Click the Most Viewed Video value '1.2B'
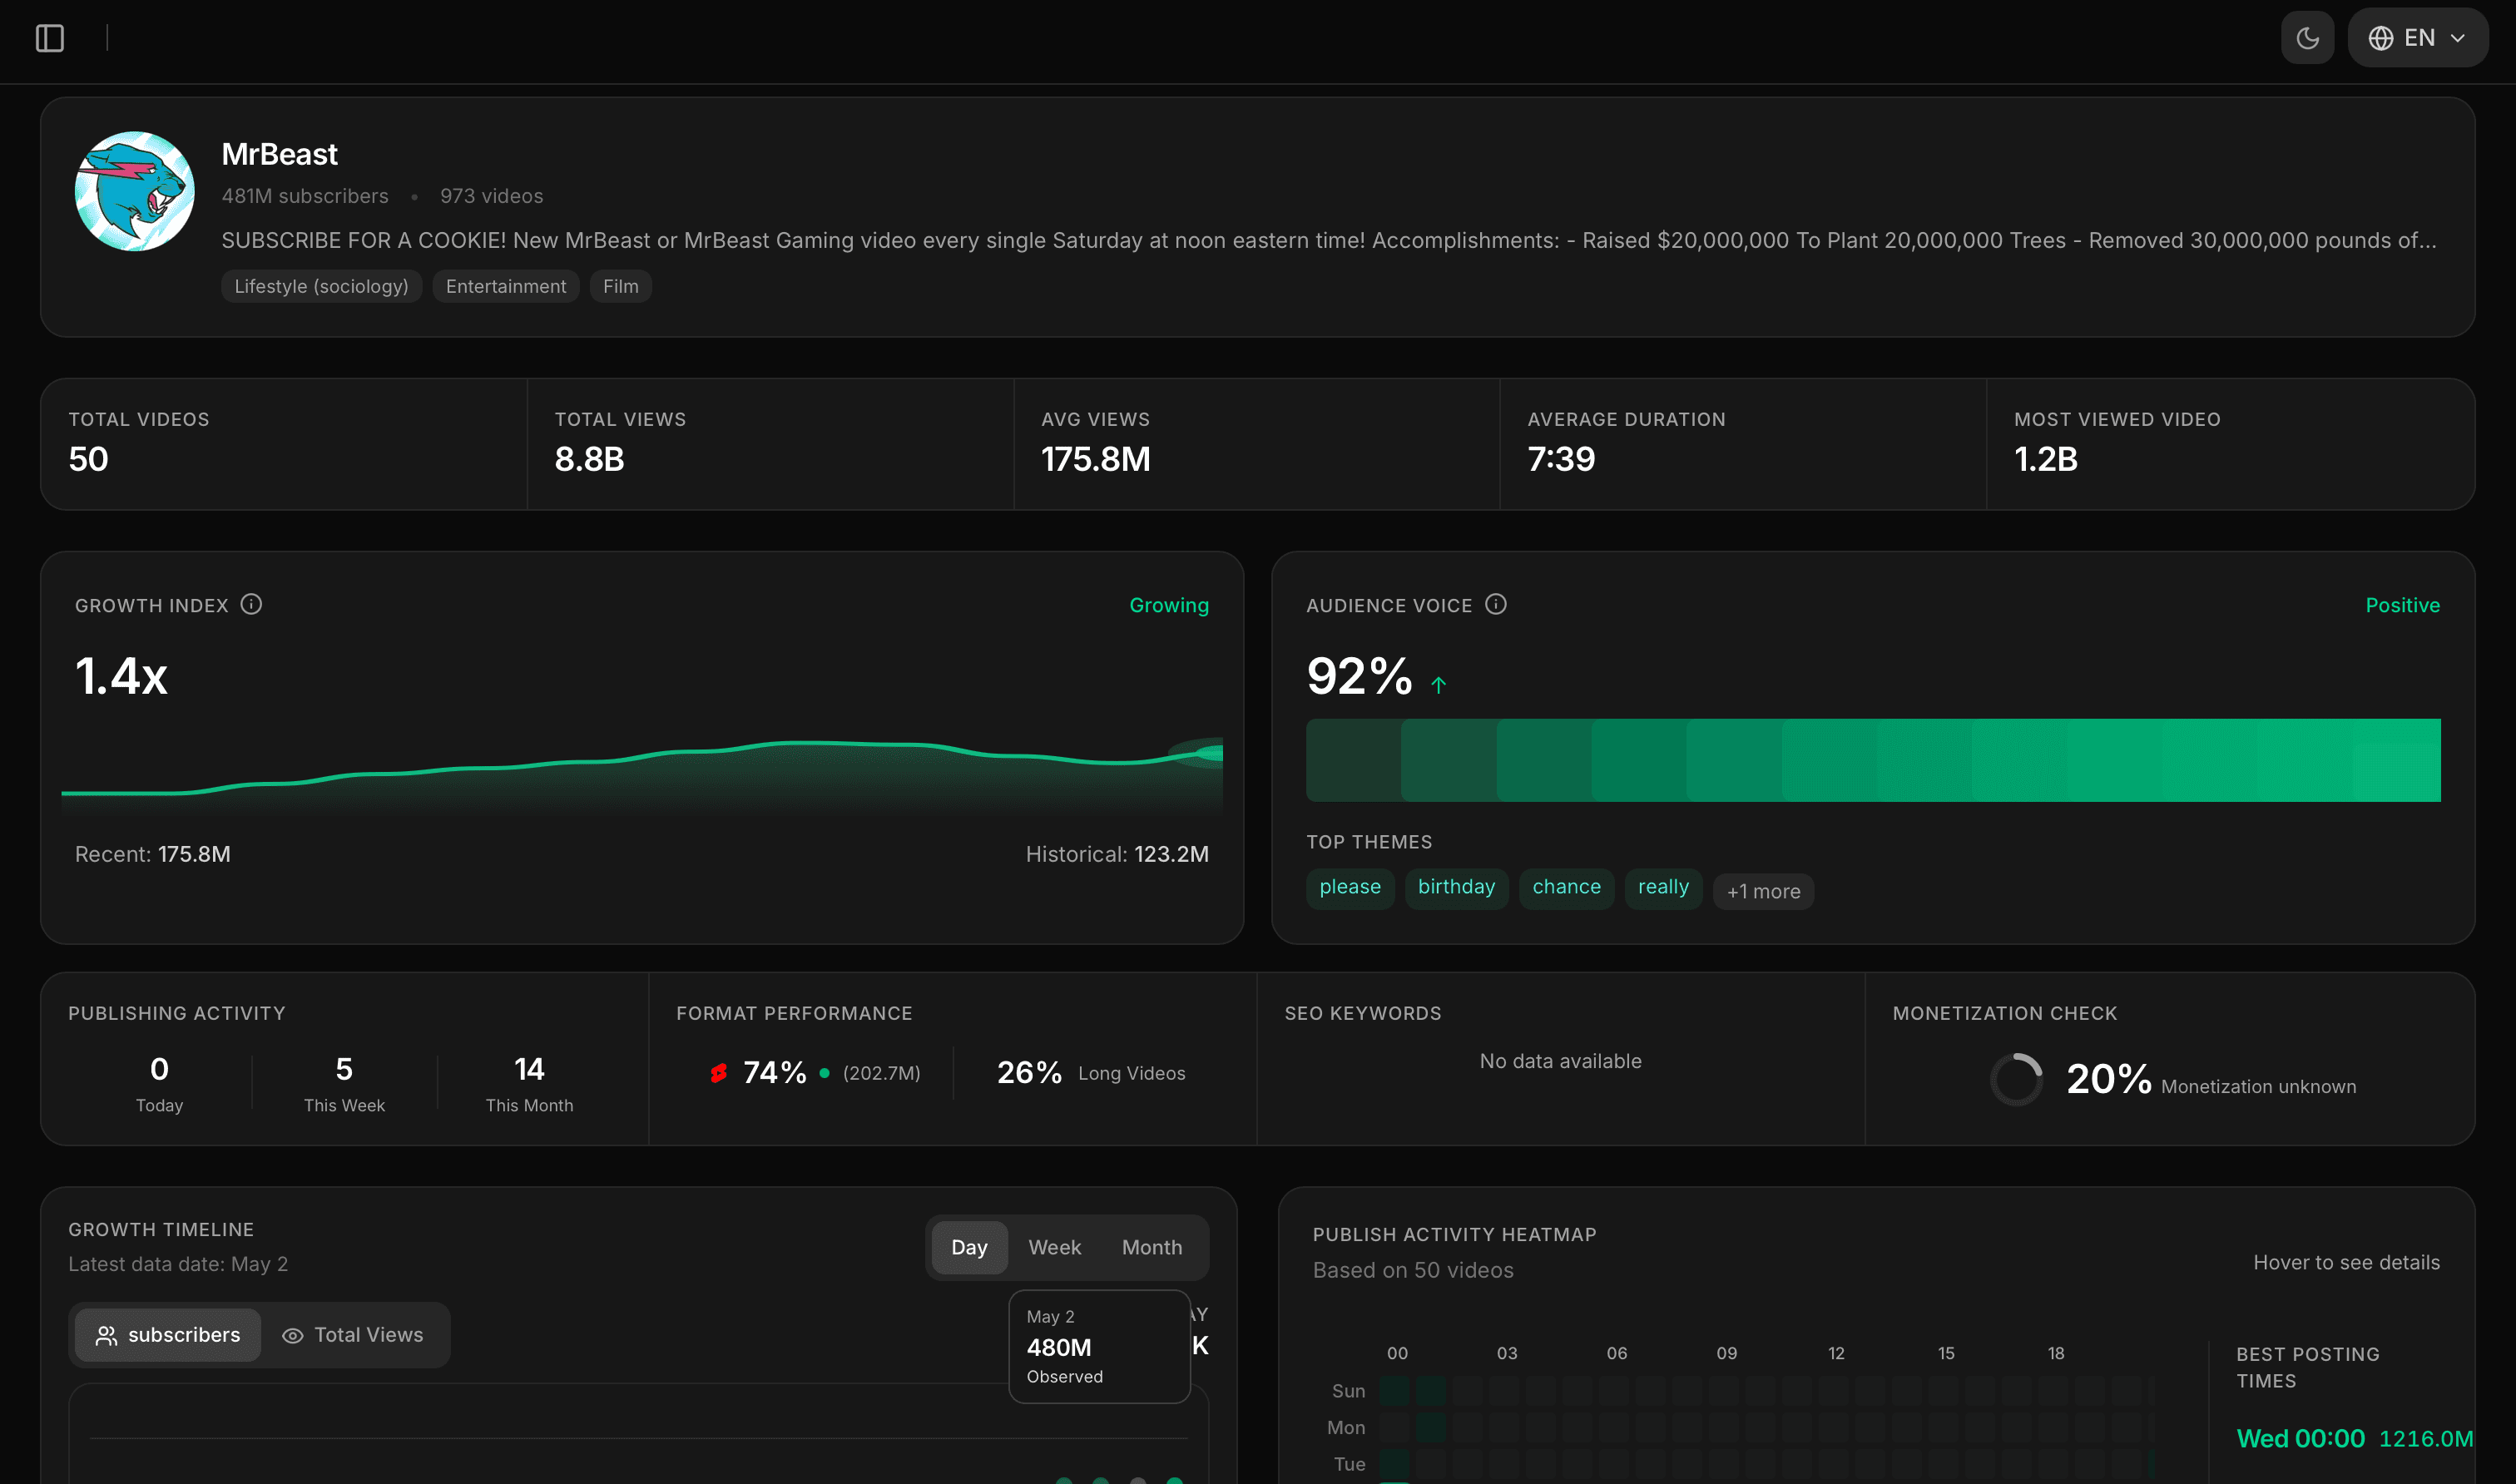This screenshot has height=1484, width=2516. [x=2045, y=459]
